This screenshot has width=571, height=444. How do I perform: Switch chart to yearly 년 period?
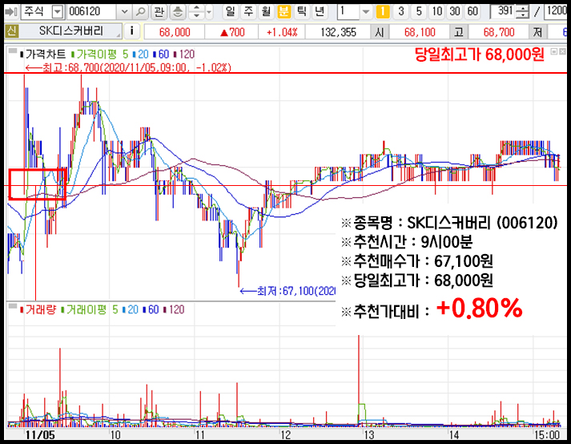point(320,12)
